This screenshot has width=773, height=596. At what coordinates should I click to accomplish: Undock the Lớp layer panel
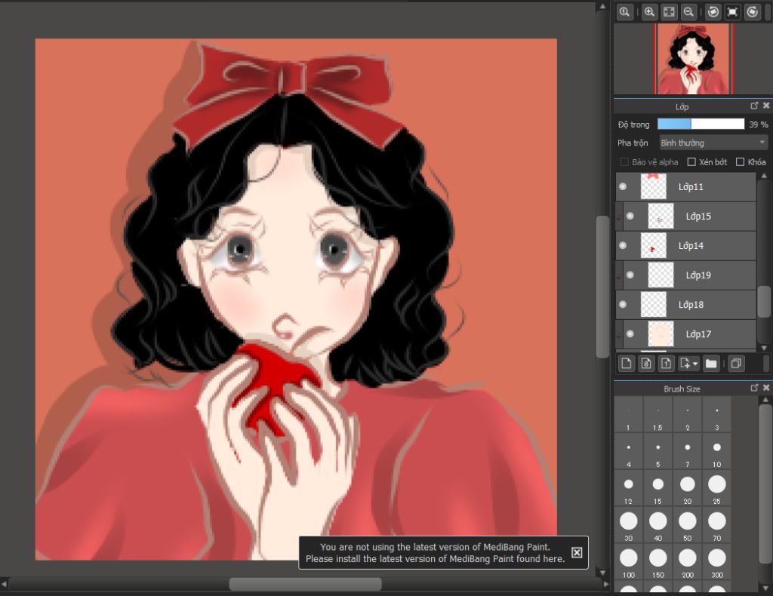[x=754, y=106]
